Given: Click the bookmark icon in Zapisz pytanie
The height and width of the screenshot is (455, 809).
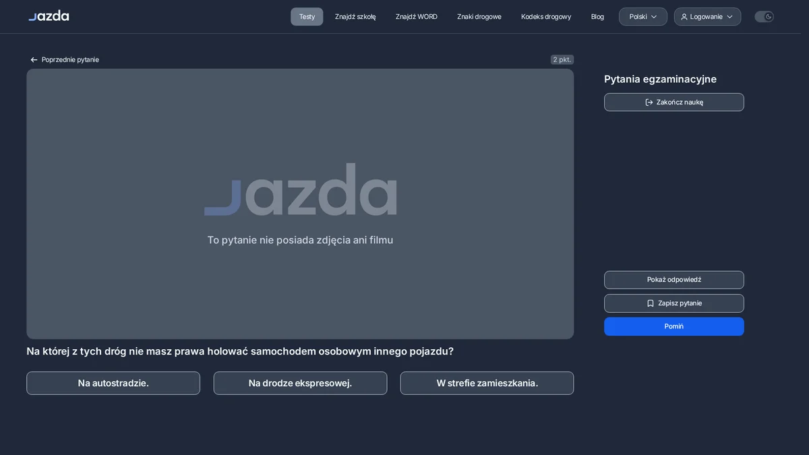Looking at the screenshot, I should tap(651, 303).
